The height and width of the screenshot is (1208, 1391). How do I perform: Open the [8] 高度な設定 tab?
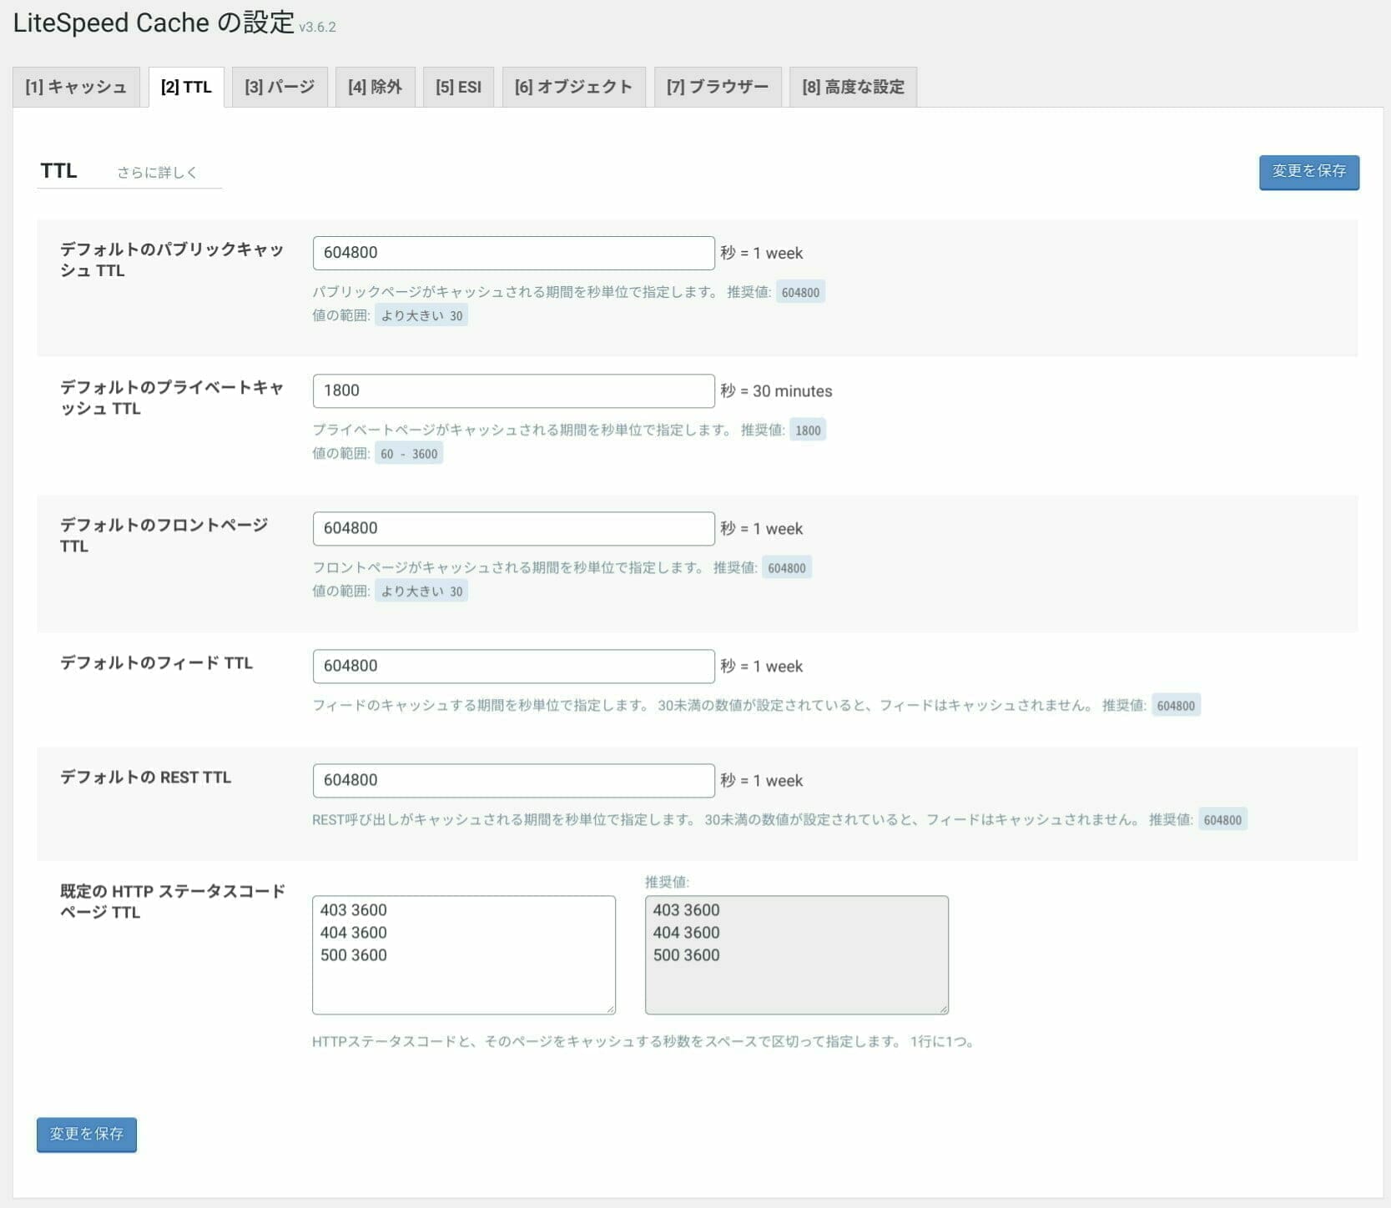pyautogui.click(x=853, y=87)
